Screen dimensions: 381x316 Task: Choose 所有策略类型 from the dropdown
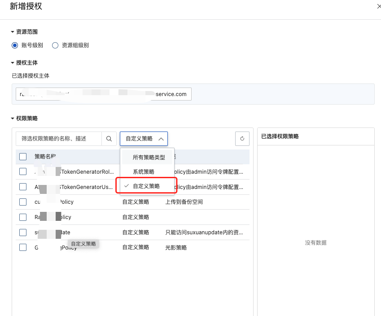click(x=149, y=158)
